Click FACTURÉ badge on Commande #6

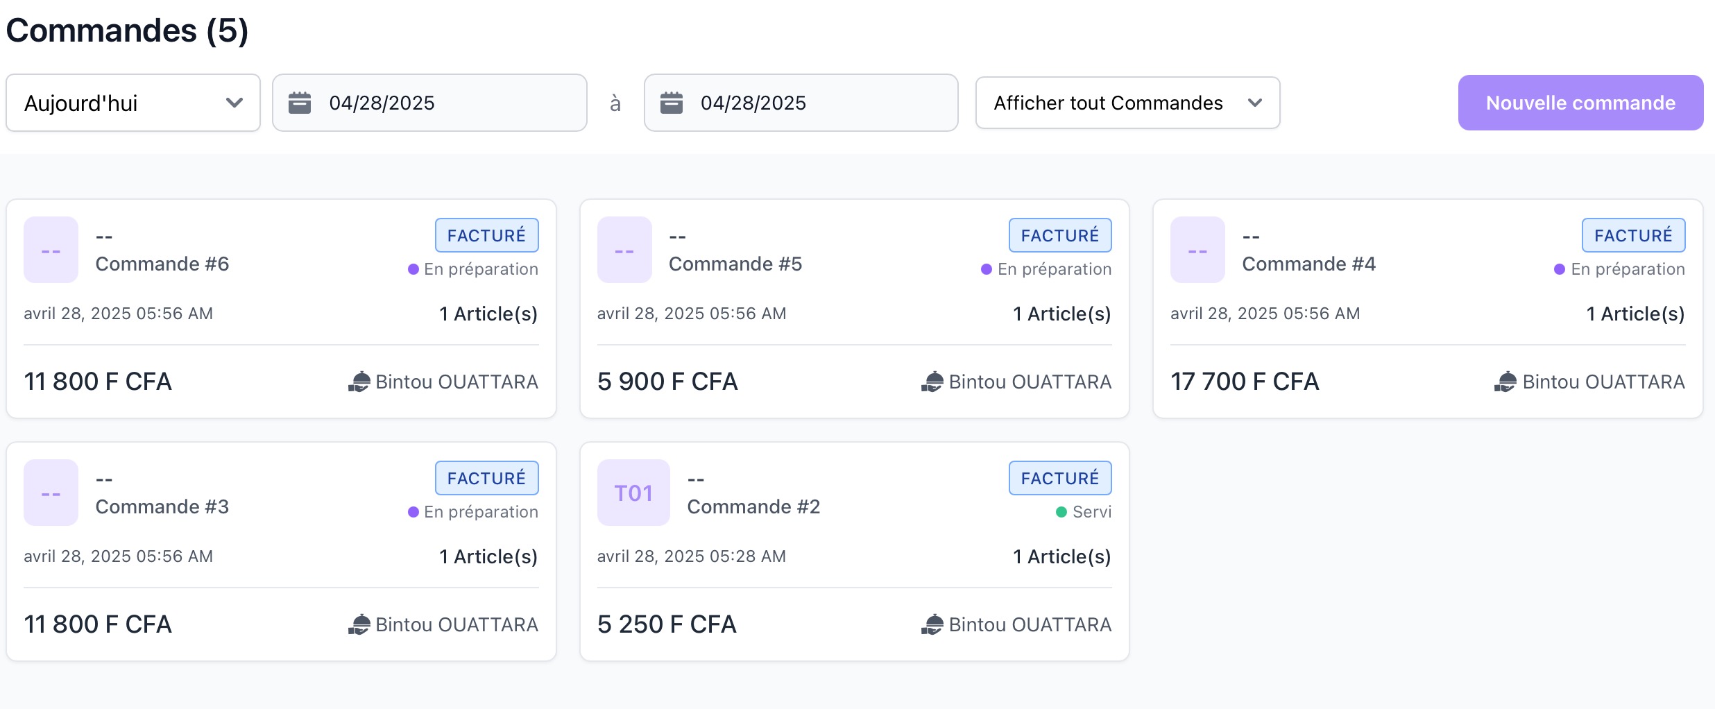pos(486,235)
